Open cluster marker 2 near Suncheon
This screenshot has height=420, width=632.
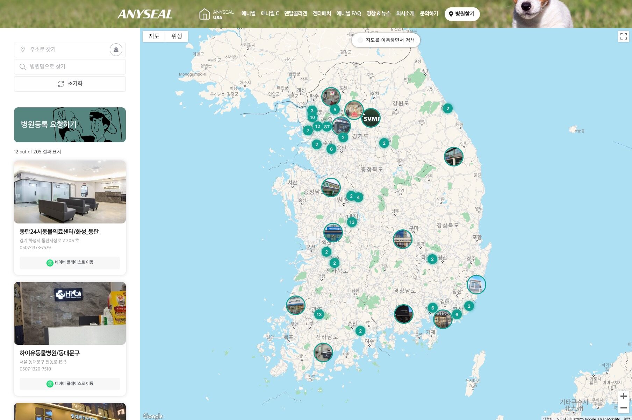pyautogui.click(x=360, y=330)
